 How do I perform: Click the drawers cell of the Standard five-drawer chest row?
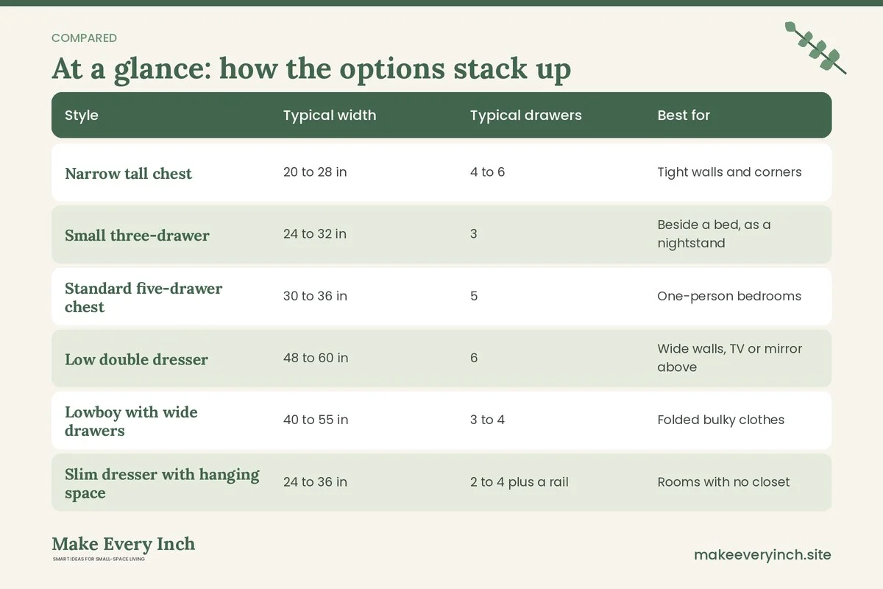pyautogui.click(x=474, y=296)
